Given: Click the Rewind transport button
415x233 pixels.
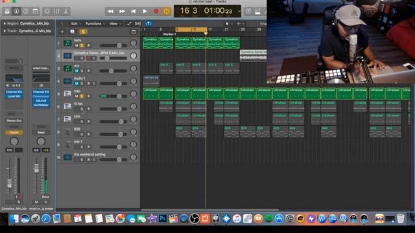Looking at the screenshot, I should pos(110,12).
